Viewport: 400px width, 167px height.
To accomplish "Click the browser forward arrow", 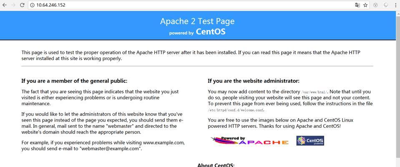I will click(13, 5).
